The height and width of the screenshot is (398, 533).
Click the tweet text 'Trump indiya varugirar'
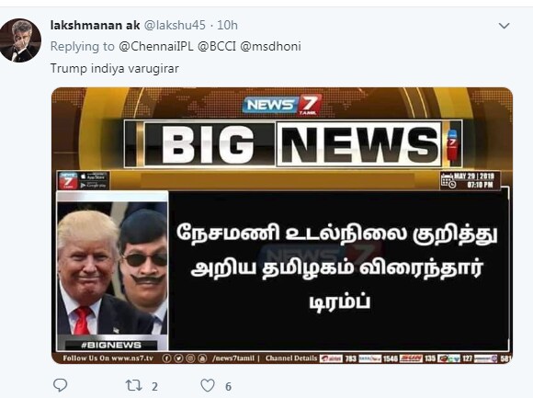[x=114, y=69]
